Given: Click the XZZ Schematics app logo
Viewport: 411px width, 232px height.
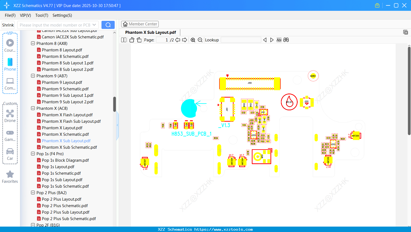Looking at the screenshot, I should coord(7,5).
